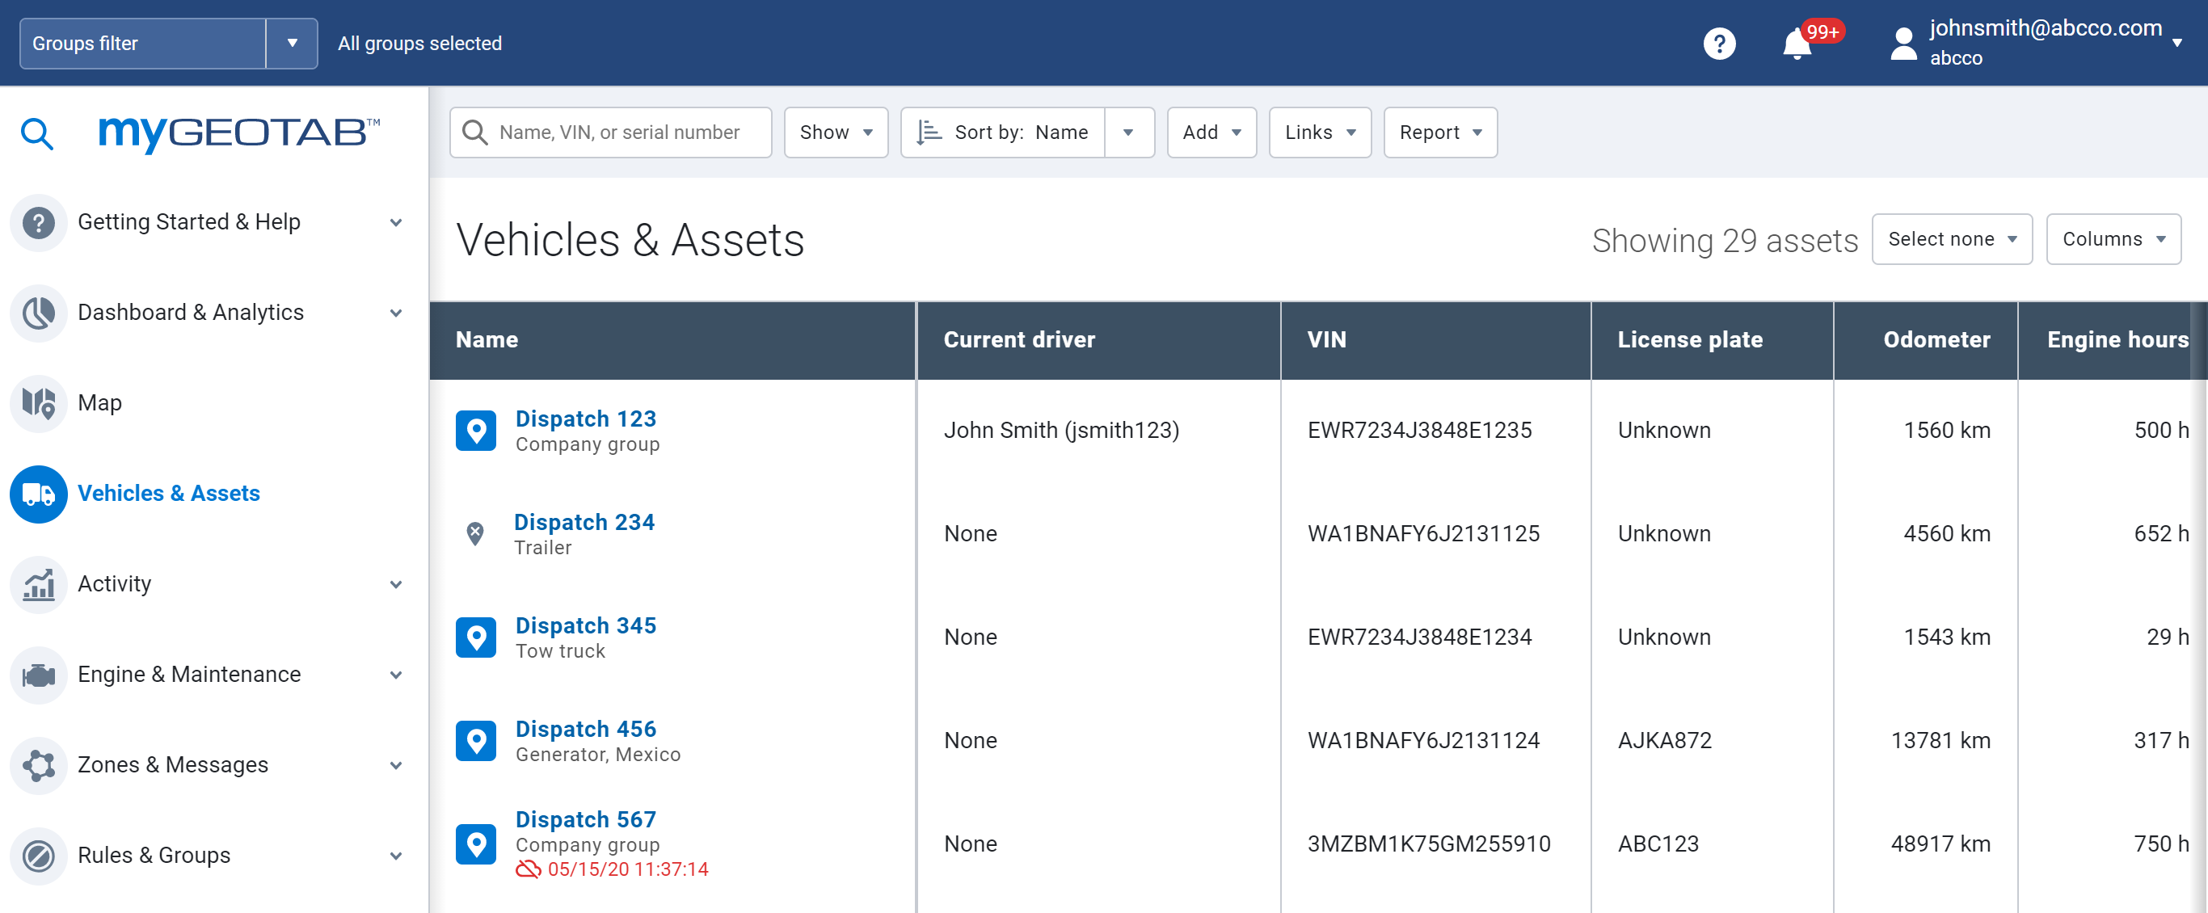Click the Rules & Groups icon
This screenshot has height=913, width=2208.
39,856
